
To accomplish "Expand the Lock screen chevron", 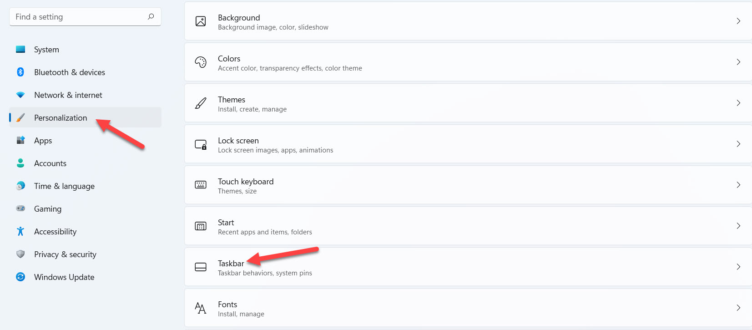I will tap(738, 144).
